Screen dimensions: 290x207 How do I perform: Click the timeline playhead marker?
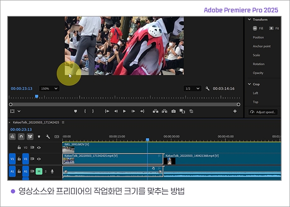pos(147,140)
